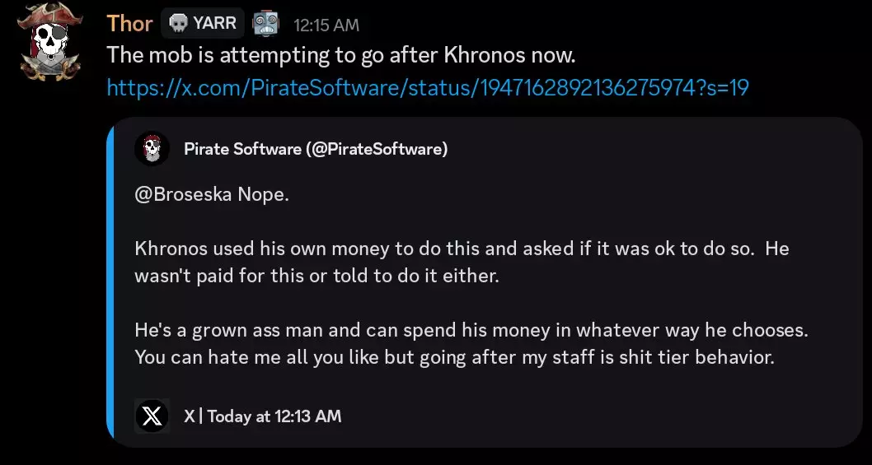Click the Thor username

pos(129,23)
